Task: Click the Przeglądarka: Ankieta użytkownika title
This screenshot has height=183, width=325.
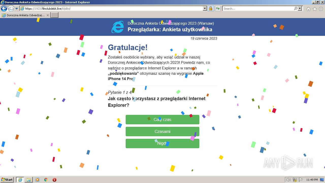Action: pyautogui.click(x=170, y=29)
